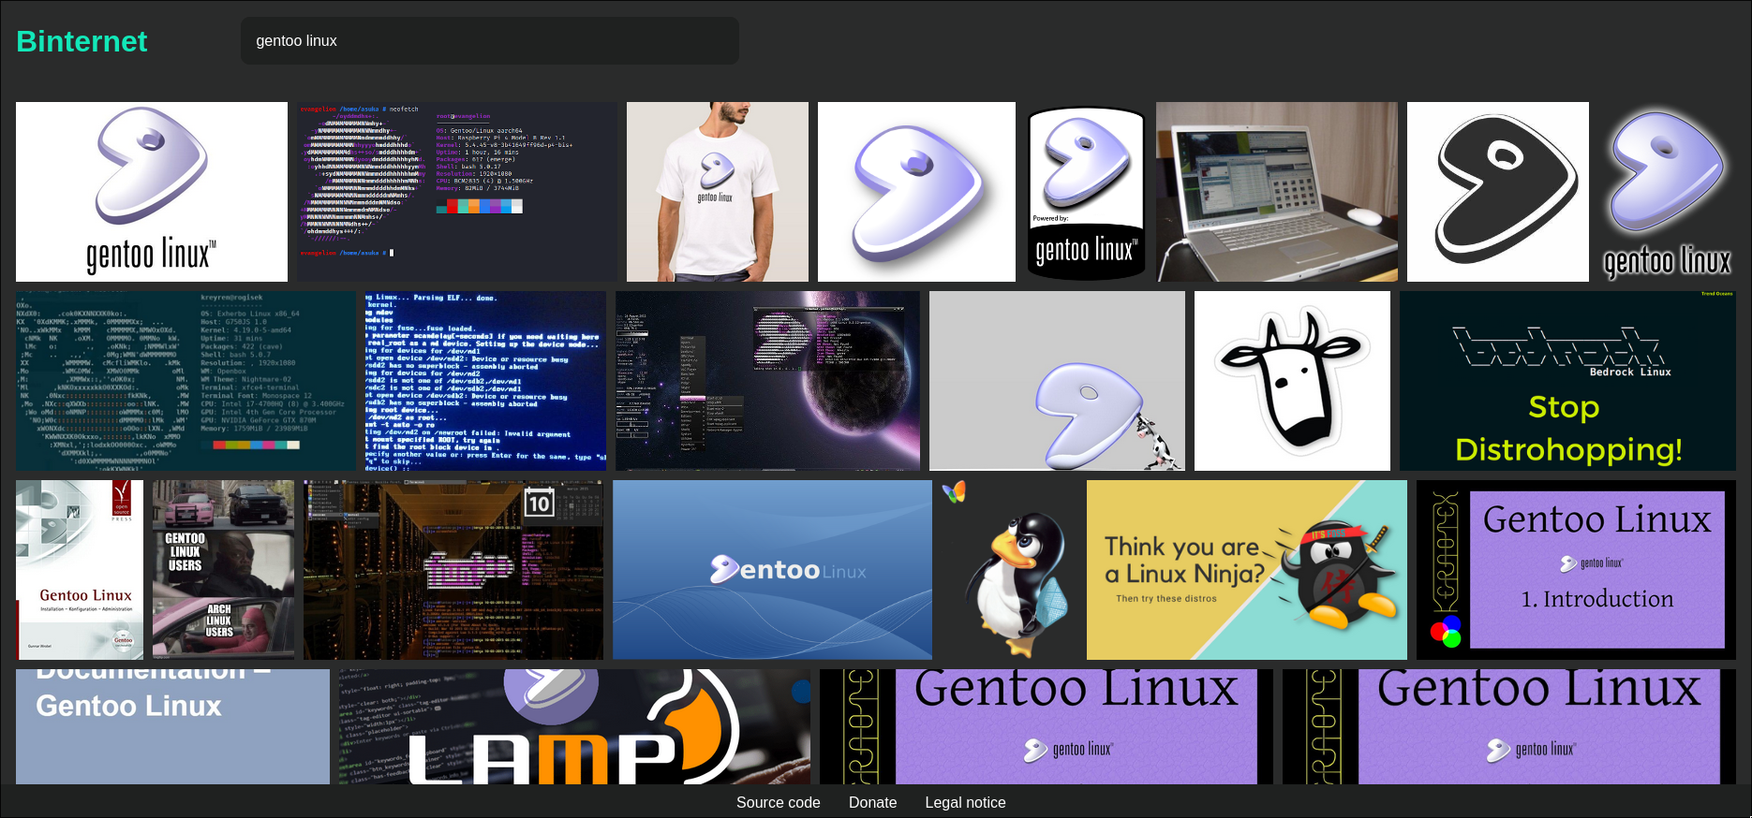Screen dimensions: 1752x818
Task: Open the planet desktop wallpaper screenshot
Action: (767, 381)
